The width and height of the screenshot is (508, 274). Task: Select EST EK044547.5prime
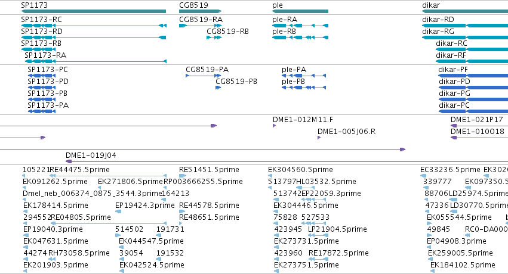151,241
